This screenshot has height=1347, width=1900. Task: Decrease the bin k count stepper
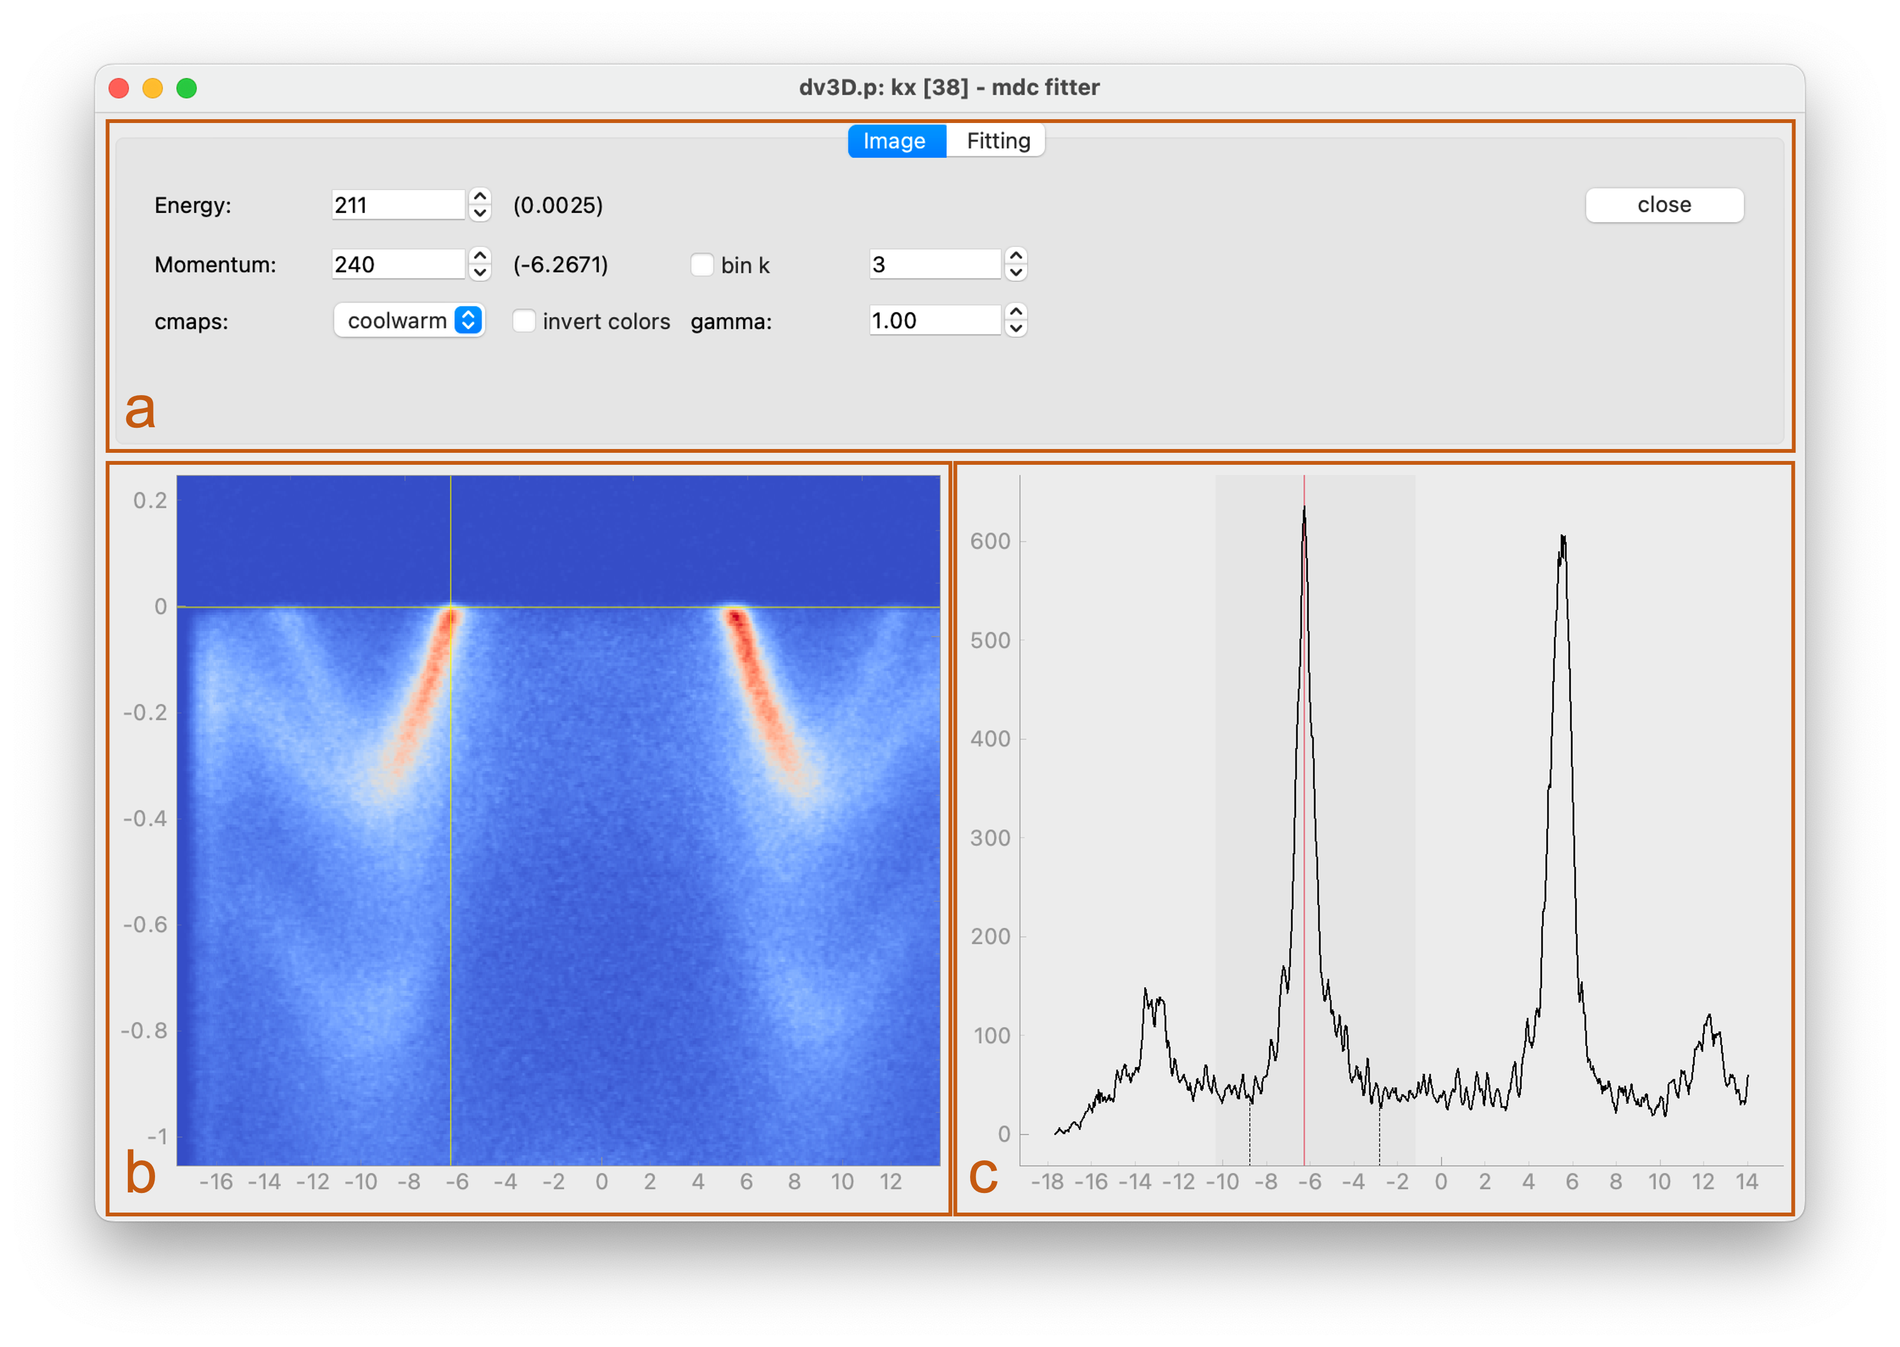(x=1015, y=273)
